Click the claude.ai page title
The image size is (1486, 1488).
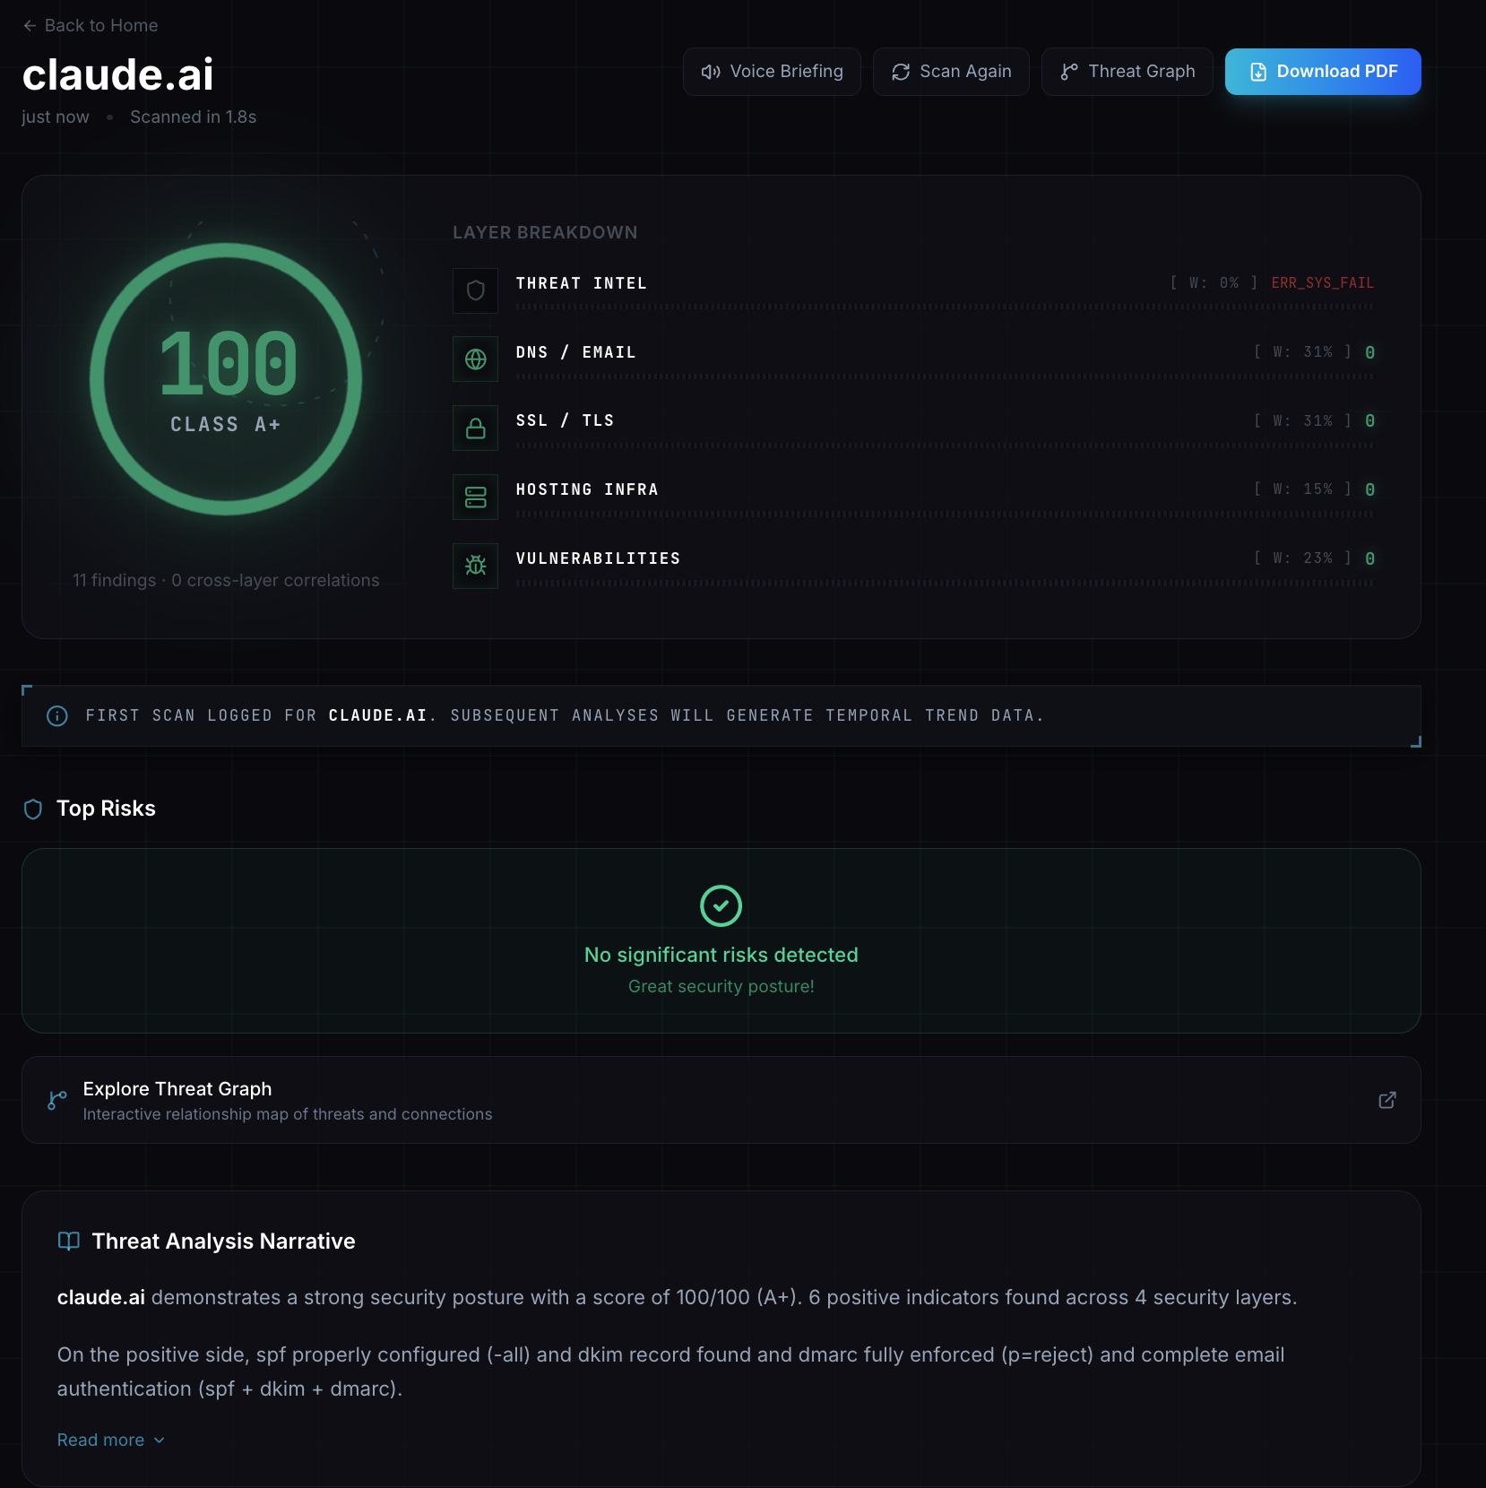tap(117, 74)
